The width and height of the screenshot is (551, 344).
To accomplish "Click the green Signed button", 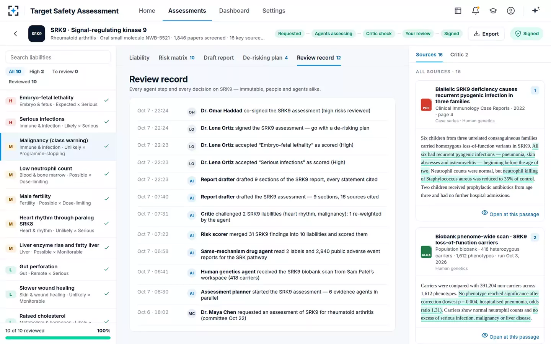I will 527,34.
